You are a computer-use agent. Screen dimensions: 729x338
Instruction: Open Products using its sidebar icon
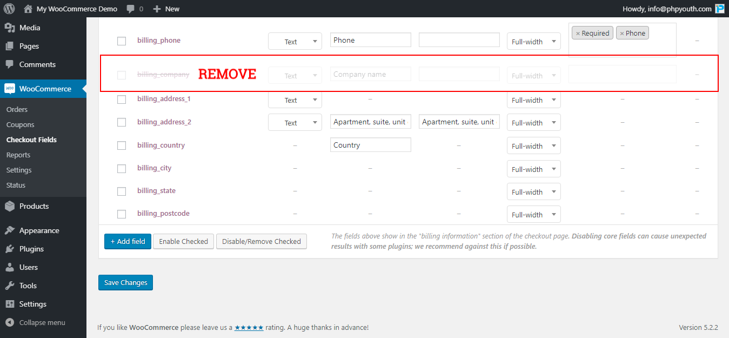click(x=11, y=206)
